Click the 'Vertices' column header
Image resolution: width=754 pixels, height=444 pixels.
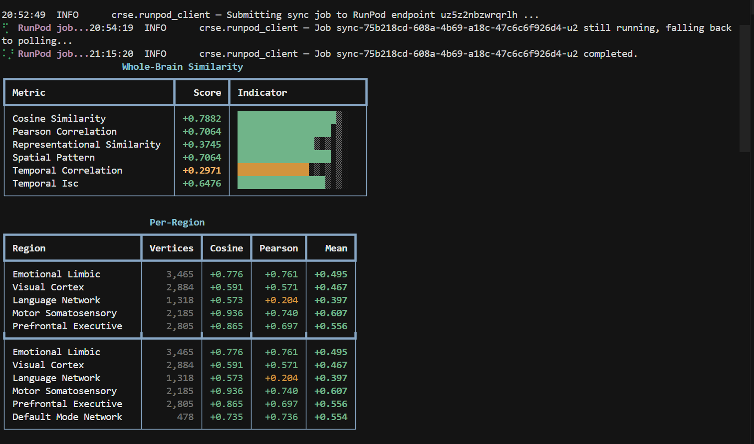coord(171,248)
